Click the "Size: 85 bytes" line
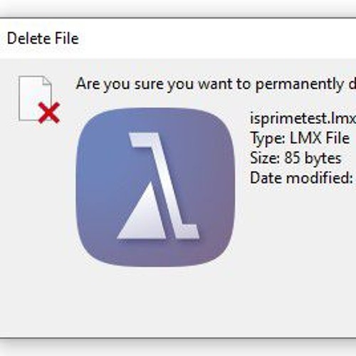Image resolution: width=356 pixels, height=356 pixels. 295,158
